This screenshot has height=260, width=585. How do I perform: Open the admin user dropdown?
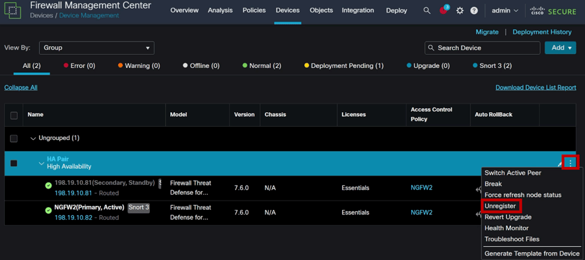pyautogui.click(x=505, y=11)
